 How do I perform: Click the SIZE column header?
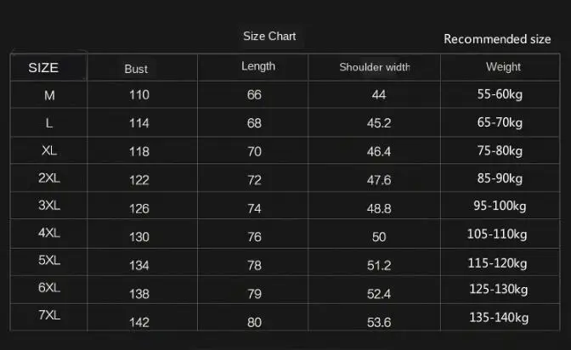43,68
